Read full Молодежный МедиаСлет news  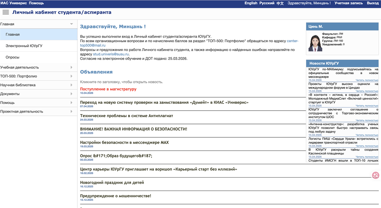pos(367,106)
